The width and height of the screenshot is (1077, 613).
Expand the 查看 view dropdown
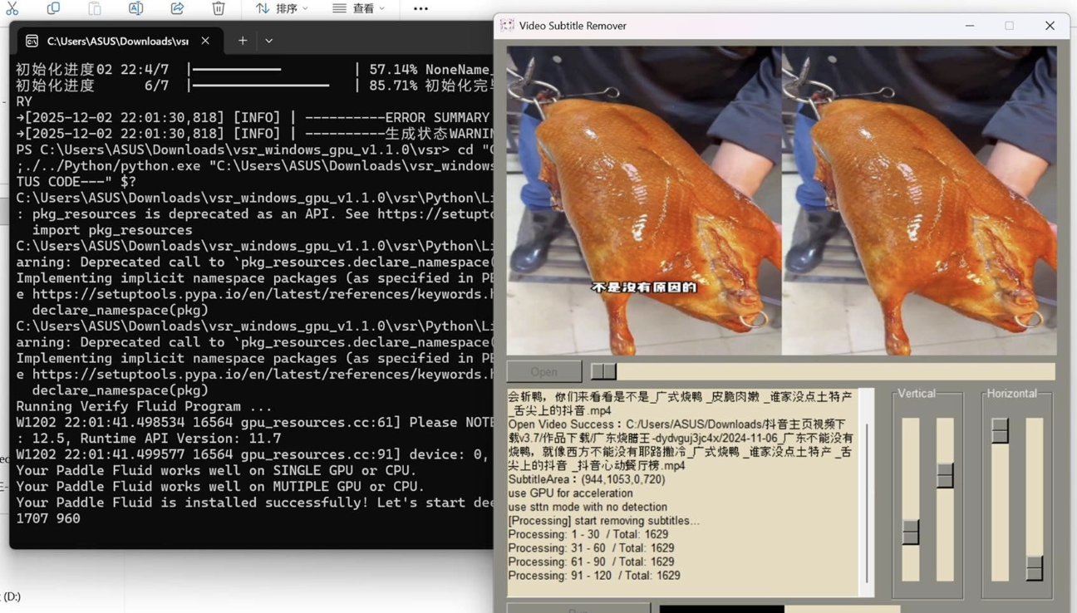[x=359, y=8]
